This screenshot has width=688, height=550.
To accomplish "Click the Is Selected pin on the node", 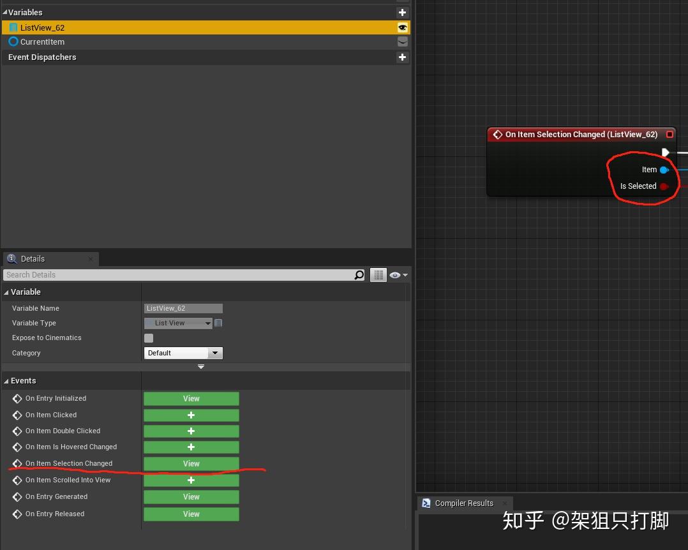I will point(662,186).
